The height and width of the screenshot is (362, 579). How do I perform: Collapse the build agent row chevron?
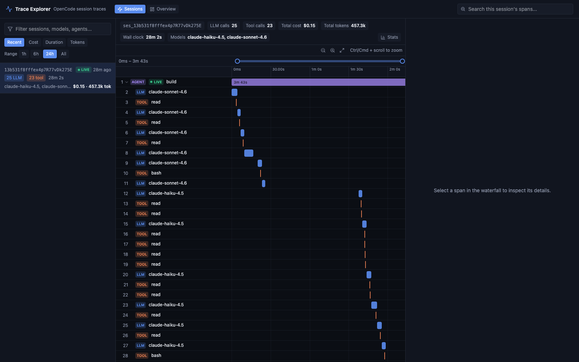tap(127, 82)
